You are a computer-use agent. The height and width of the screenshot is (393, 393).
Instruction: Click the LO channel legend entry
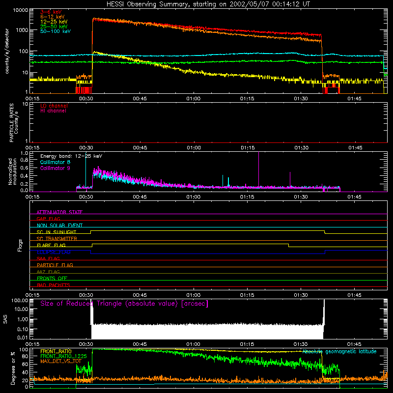click(54, 106)
